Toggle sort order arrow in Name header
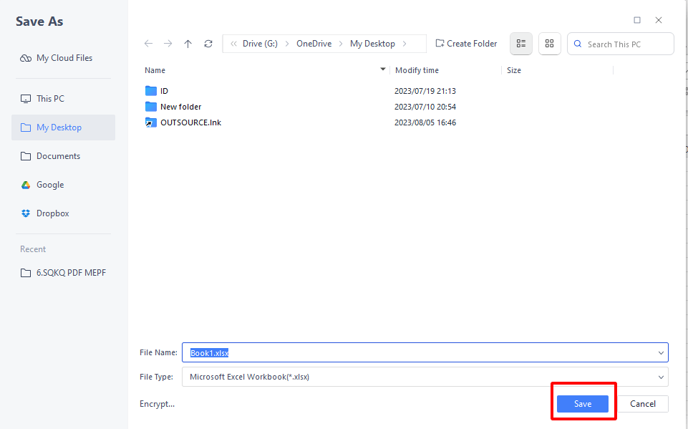Screen dimensions: 688x429 [x=382, y=69]
